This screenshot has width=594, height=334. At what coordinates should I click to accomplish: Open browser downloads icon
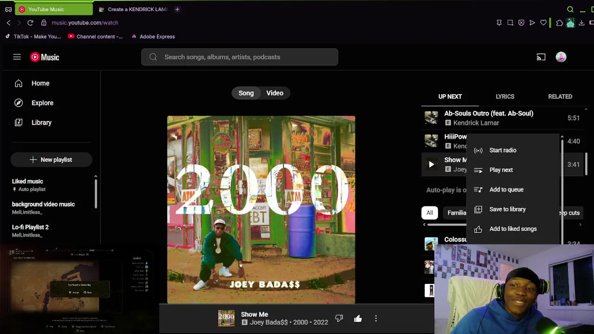pyautogui.click(x=581, y=23)
